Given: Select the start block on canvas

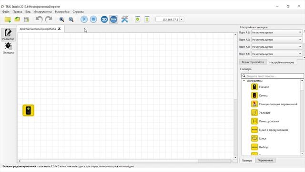Looking at the screenshot, I should pyautogui.click(x=29, y=110).
